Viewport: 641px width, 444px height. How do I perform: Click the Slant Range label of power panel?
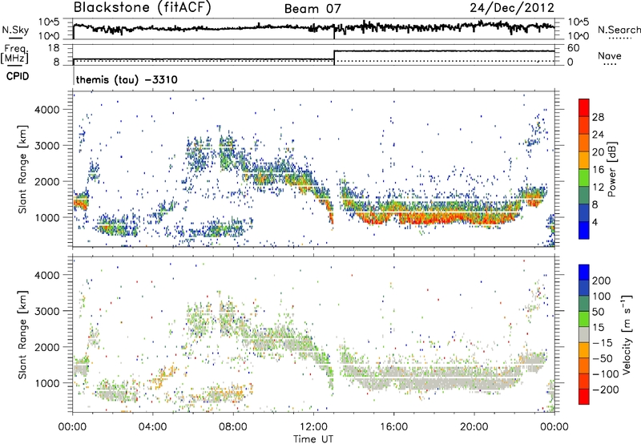click(22, 169)
